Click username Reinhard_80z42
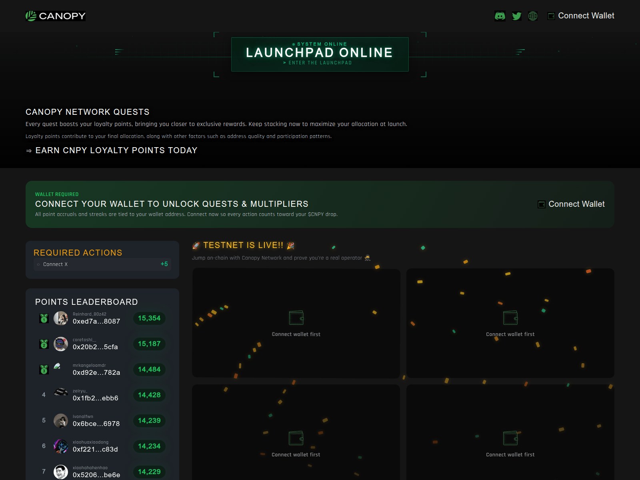 click(90, 314)
